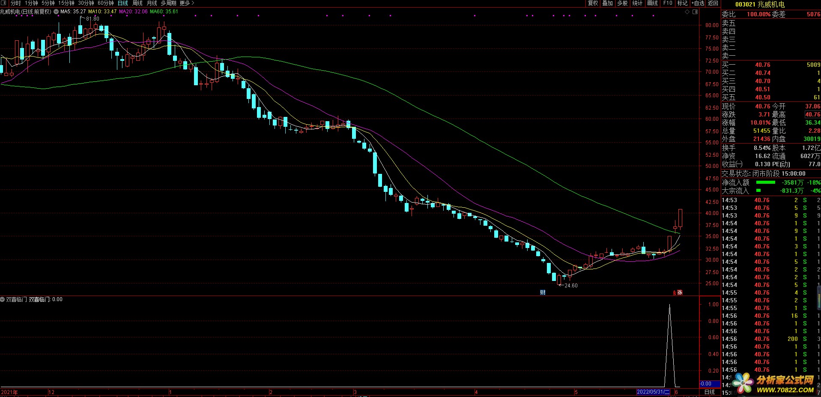Click the MA10: 33.47 indicator label
The height and width of the screenshot is (397, 821).
point(102,12)
